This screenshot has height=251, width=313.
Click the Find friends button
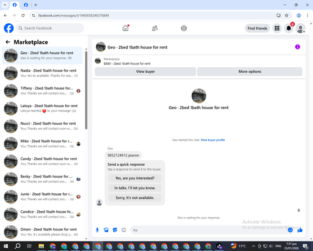pyautogui.click(x=257, y=28)
